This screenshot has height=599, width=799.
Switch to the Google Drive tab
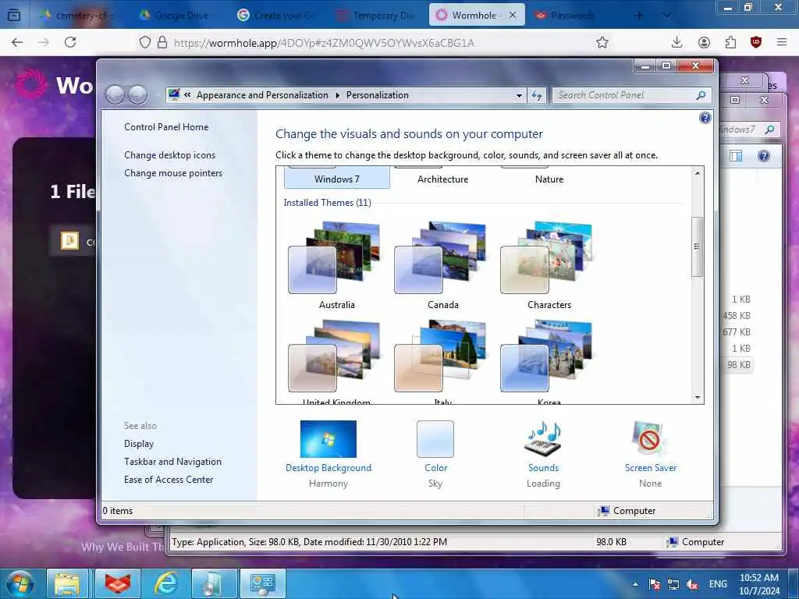[x=176, y=16]
